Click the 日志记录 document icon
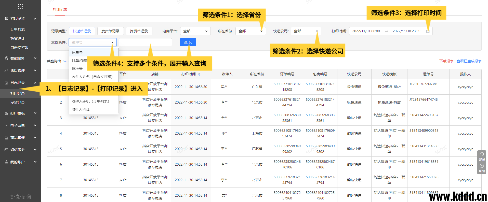The width and height of the screenshot is (488, 202). [6, 83]
